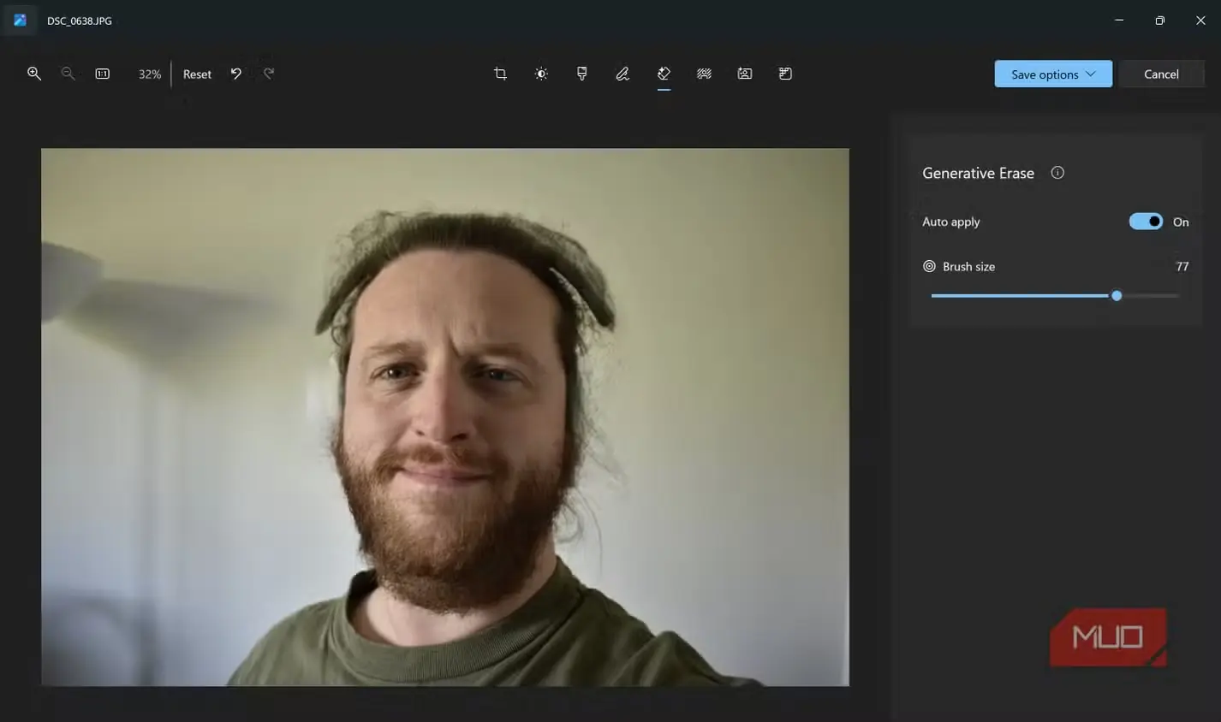Cancel editing
Viewport: 1221px width, 722px height.
(x=1161, y=74)
